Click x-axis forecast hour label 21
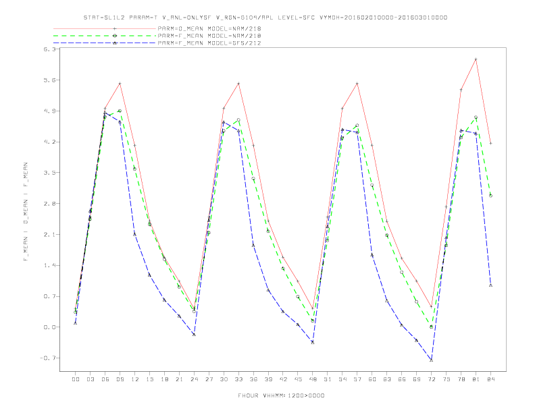The image size is (535, 413). (x=179, y=379)
